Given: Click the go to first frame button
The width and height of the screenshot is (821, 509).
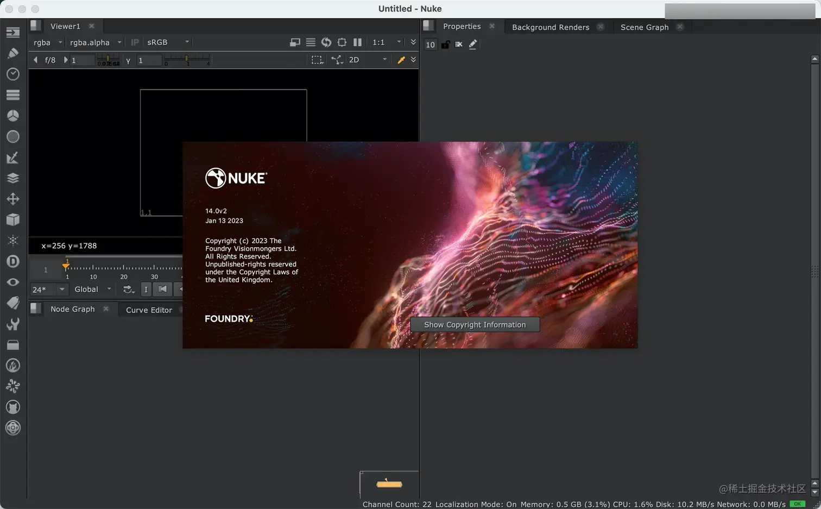Looking at the screenshot, I should [162, 290].
